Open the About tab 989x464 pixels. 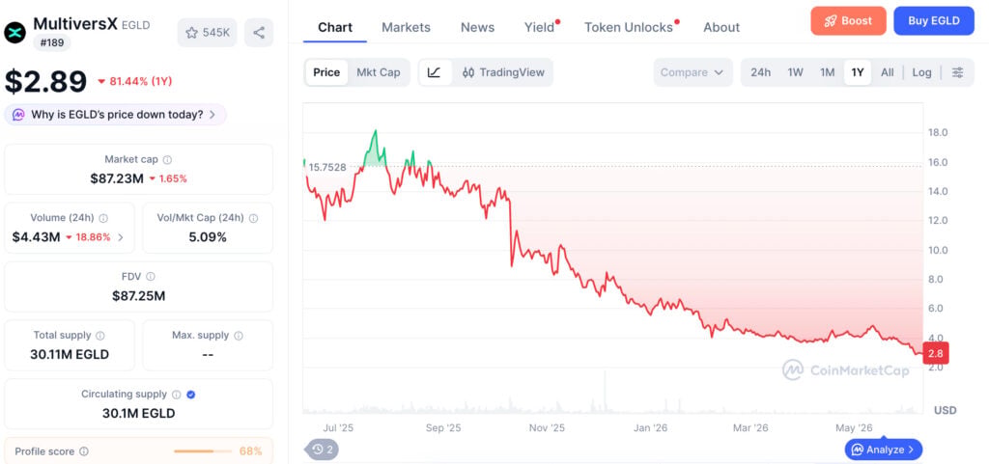(x=721, y=28)
